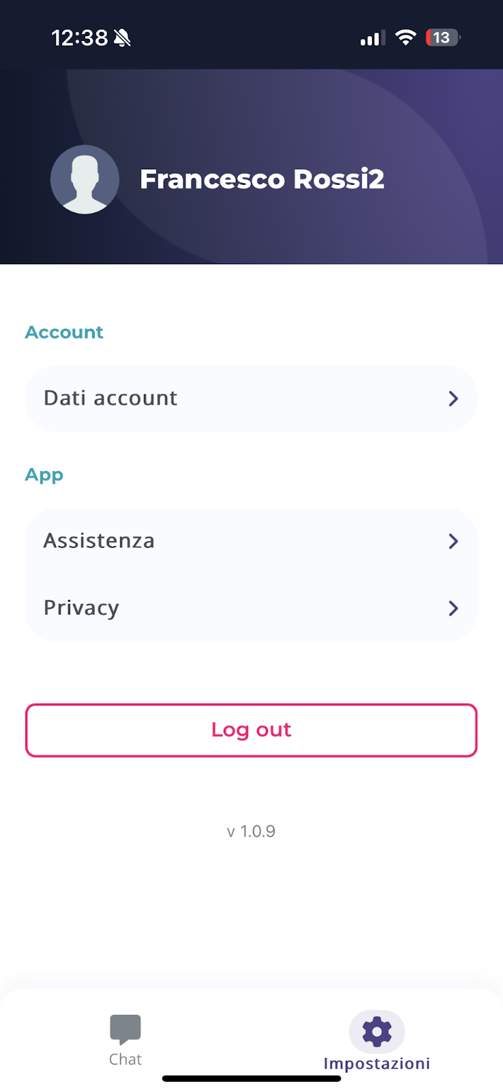Tap the cellular signal bars icon
The height and width of the screenshot is (1092, 503).
(372, 38)
